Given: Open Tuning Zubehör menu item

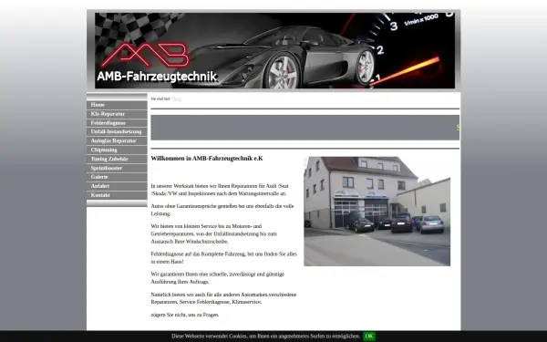Looking at the screenshot, I should pyautogui.click(x=117, y=159).
